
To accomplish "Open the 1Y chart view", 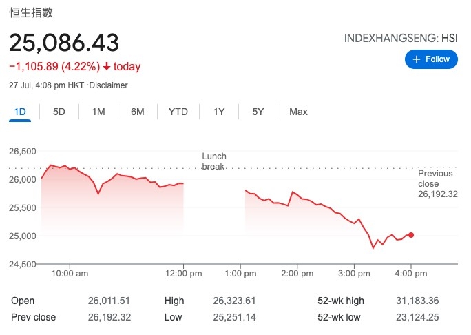I will click(219, 112).
